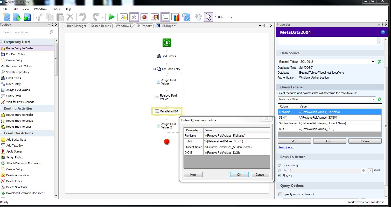Click the purple help question mark icon

383,32
